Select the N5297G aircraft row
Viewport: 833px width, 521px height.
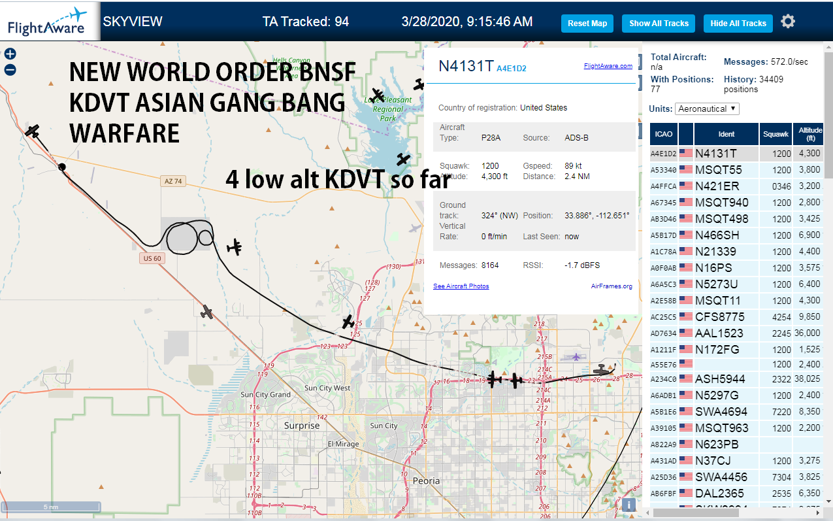737,395
